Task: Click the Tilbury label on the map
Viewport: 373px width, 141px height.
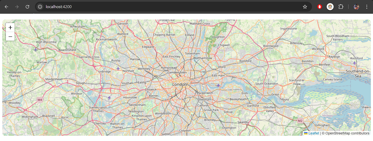Action: [x=284, y=99]
